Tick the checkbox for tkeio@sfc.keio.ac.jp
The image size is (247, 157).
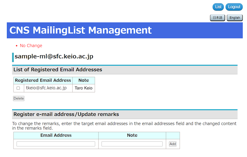click(x=18, y=88)
